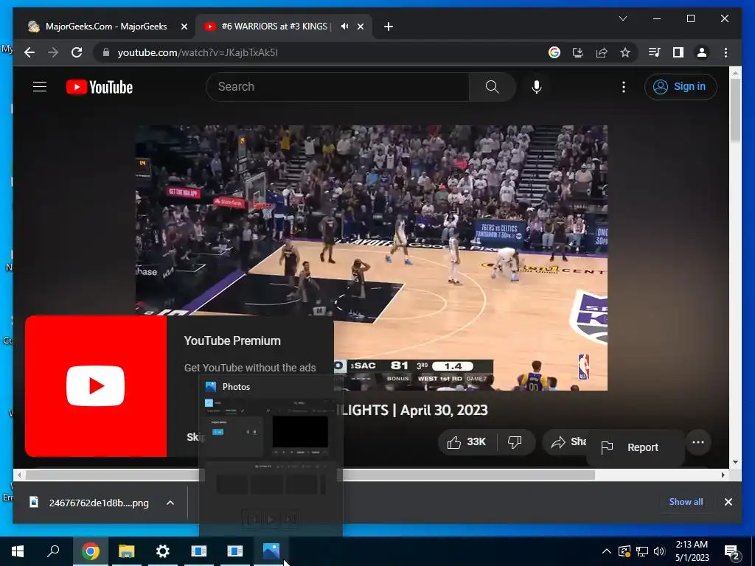Image resolution: width=755 pixels, height=566 pixels.
Task: Bookmark this tab with the star icon
Action: tap(625, 52)
